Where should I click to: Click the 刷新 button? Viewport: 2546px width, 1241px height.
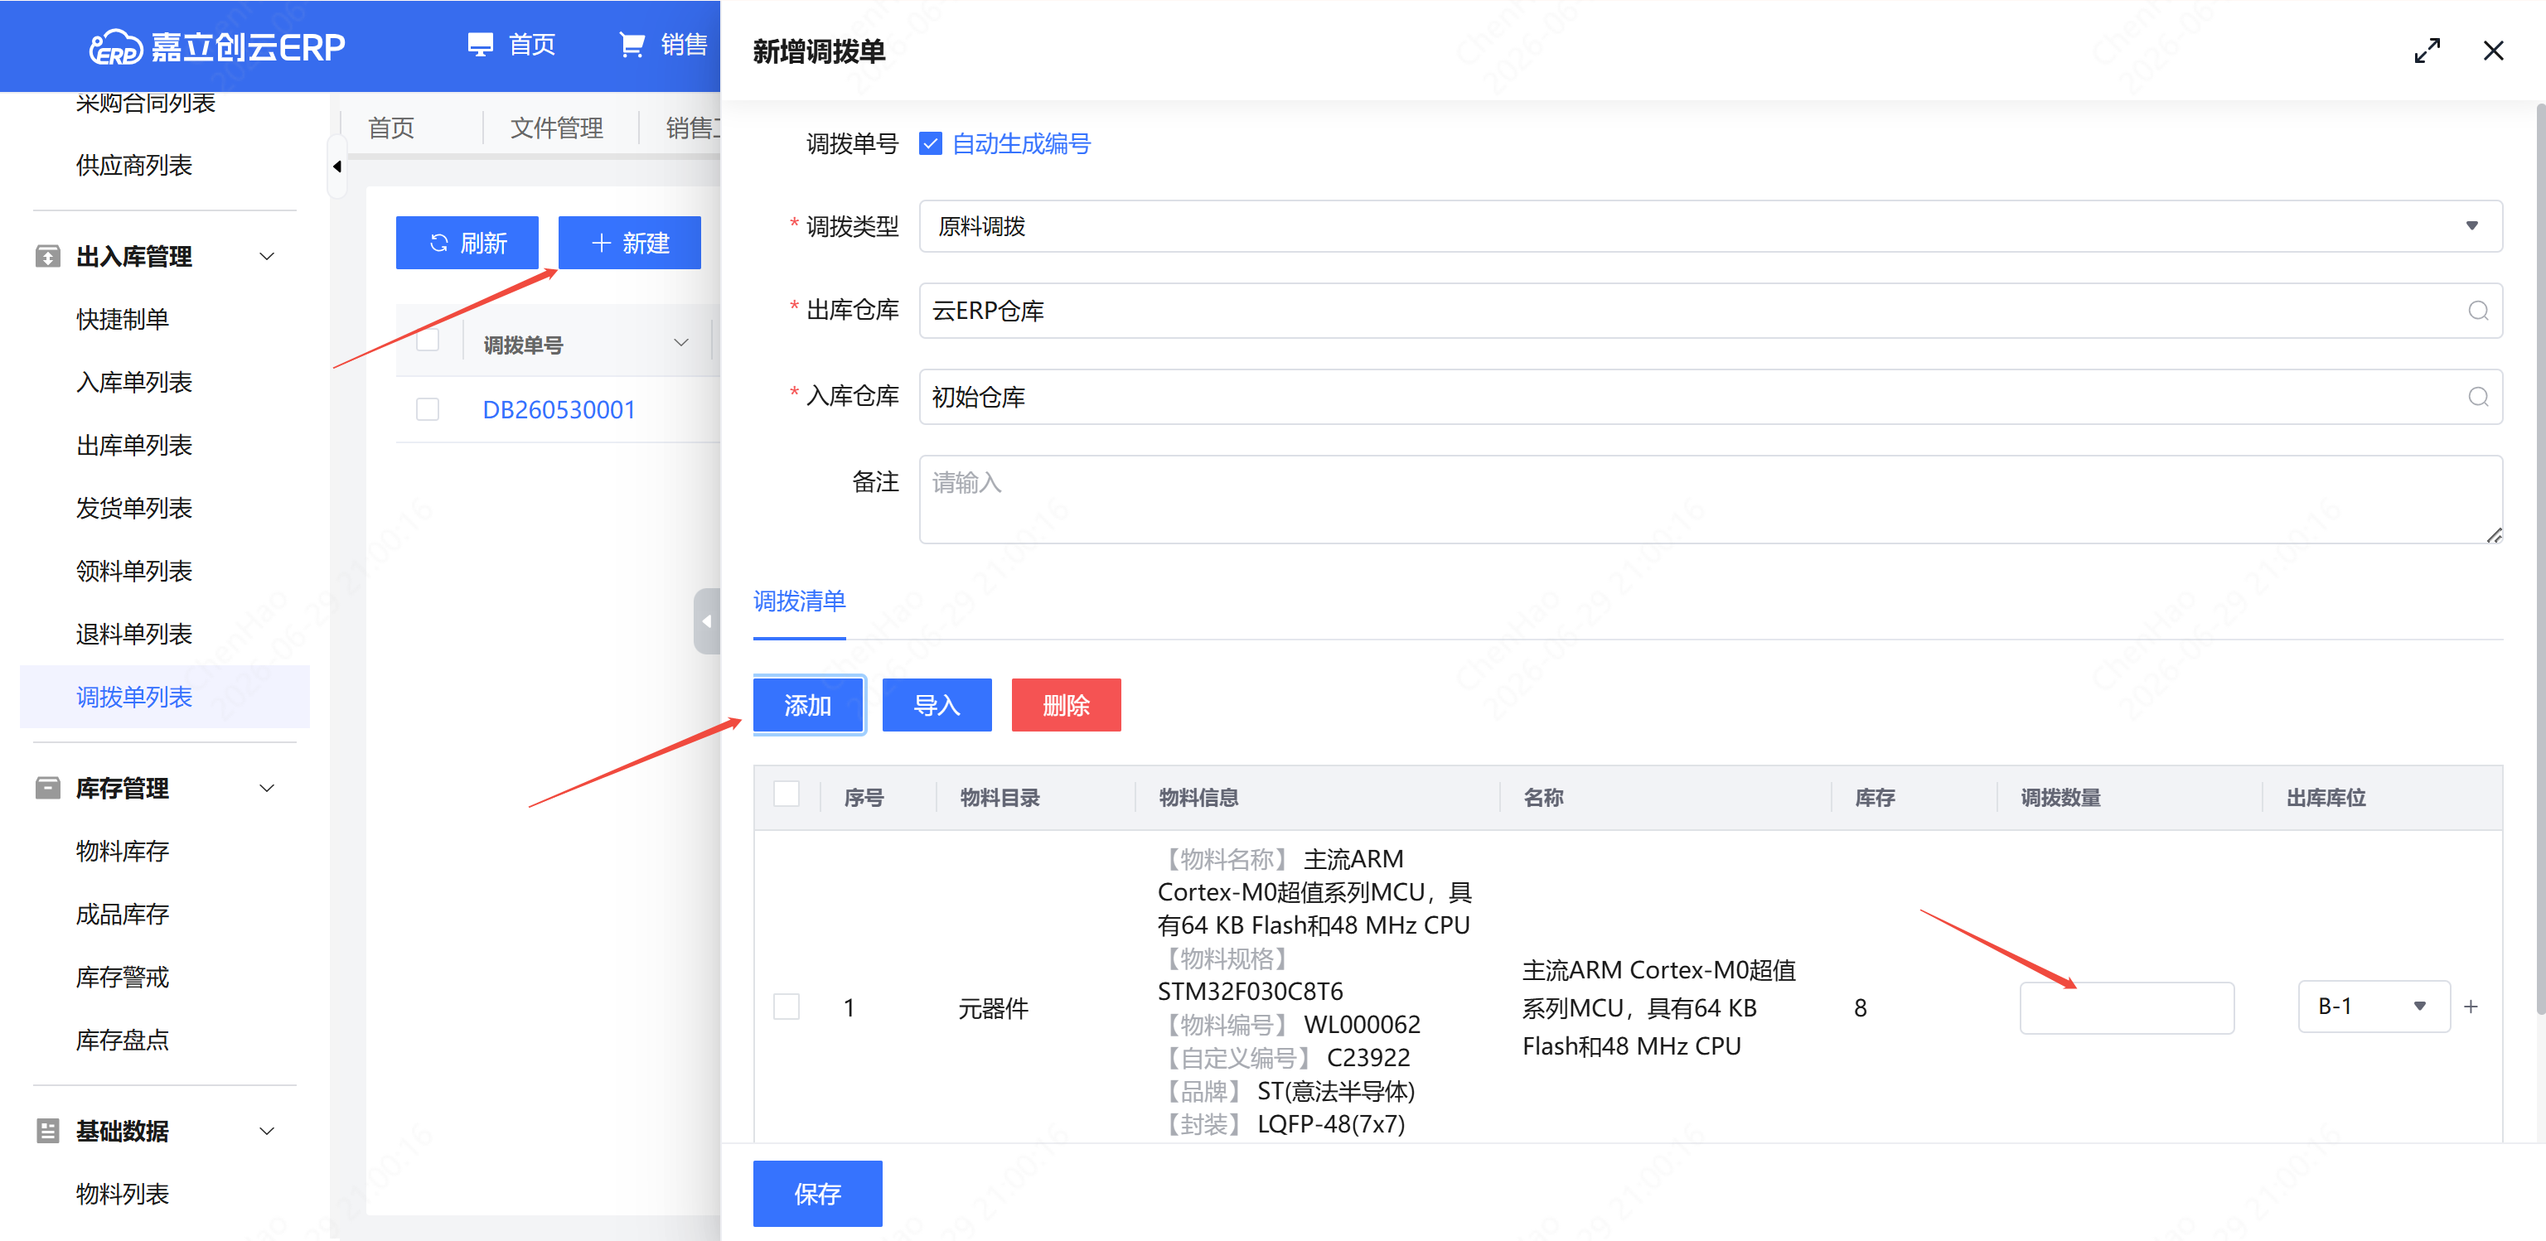pos(467,243)
